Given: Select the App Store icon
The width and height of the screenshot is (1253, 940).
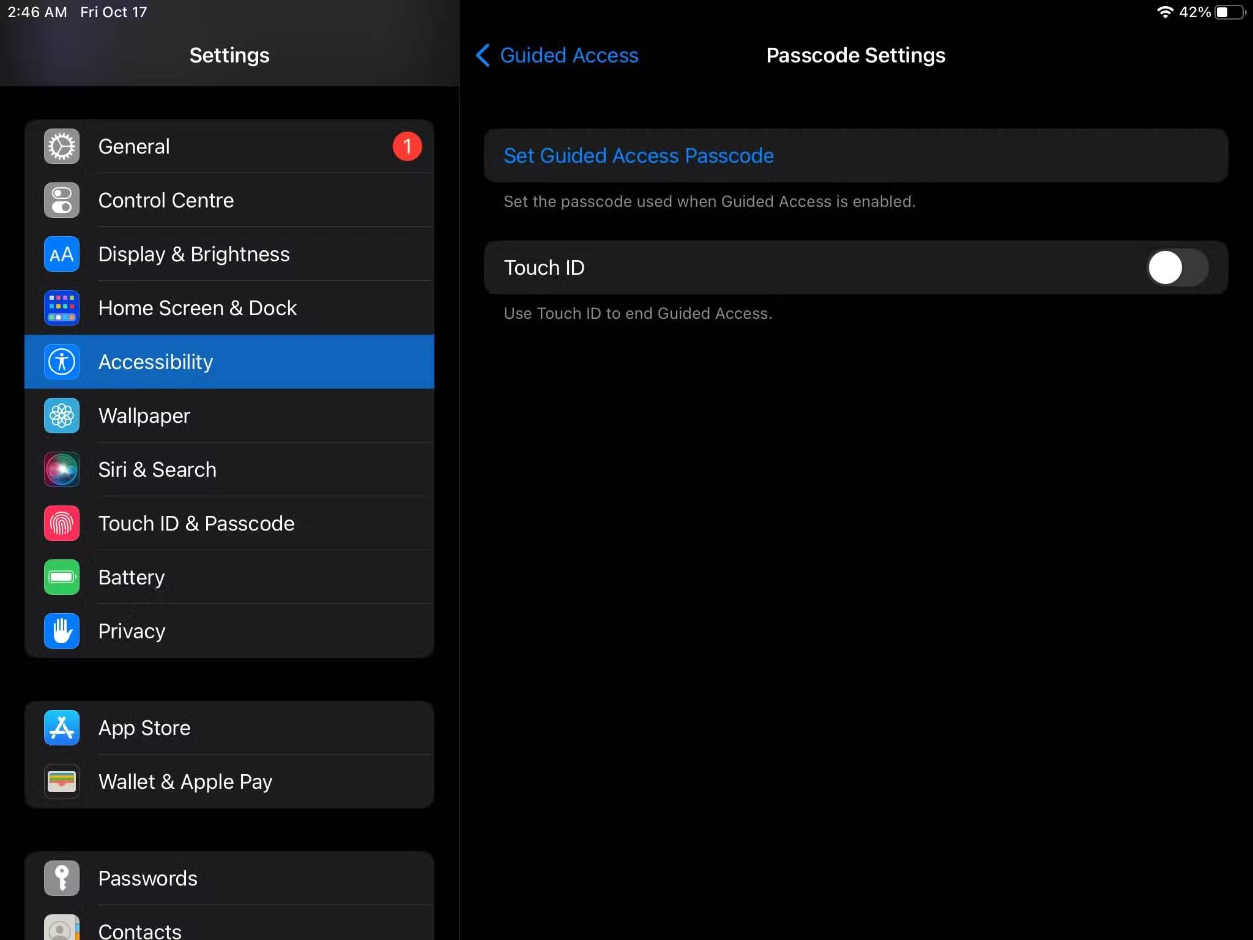Looking at the screenshot, I should [61, 728].
